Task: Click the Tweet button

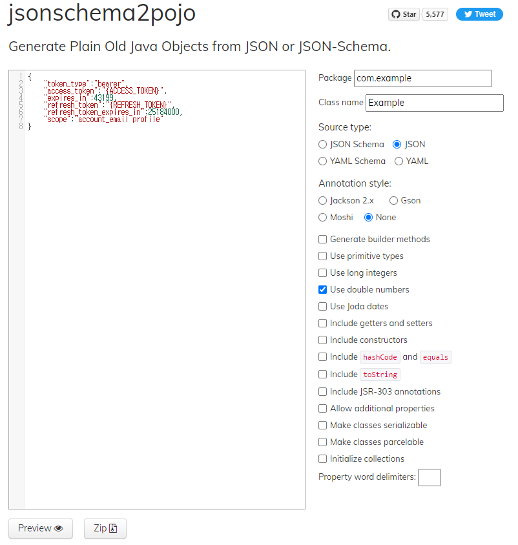Action: (x=479, y=14)
